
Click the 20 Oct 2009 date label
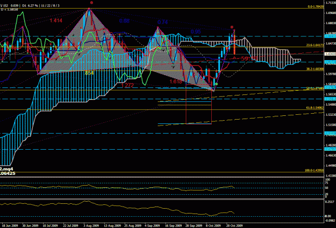pos(234,226)
